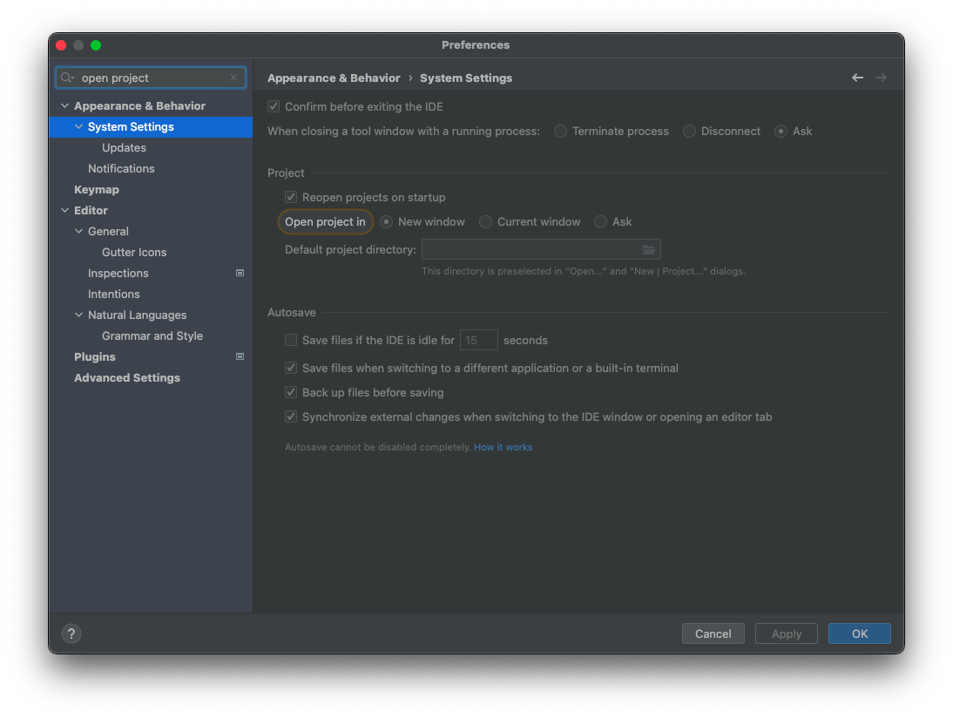Select Terminate process radio option
The image size is (953, 718).
click(560, 132)
